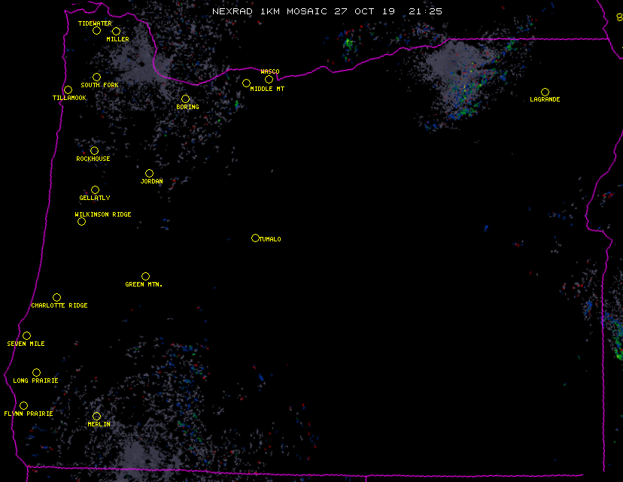Image resolution: width=623 pixels, height=482 pixels.
Task: Select the Charlotte Ridge station circle
Action: [56, 298]
